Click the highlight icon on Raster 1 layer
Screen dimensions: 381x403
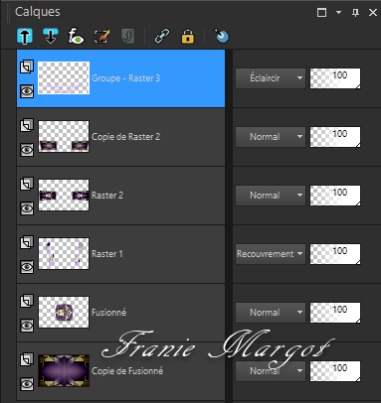(x=27, y=242)
